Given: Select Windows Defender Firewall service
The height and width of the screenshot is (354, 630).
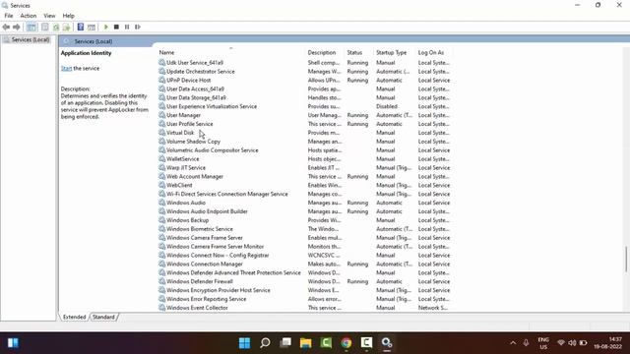Looking at the screenshot, I should 199,282.
